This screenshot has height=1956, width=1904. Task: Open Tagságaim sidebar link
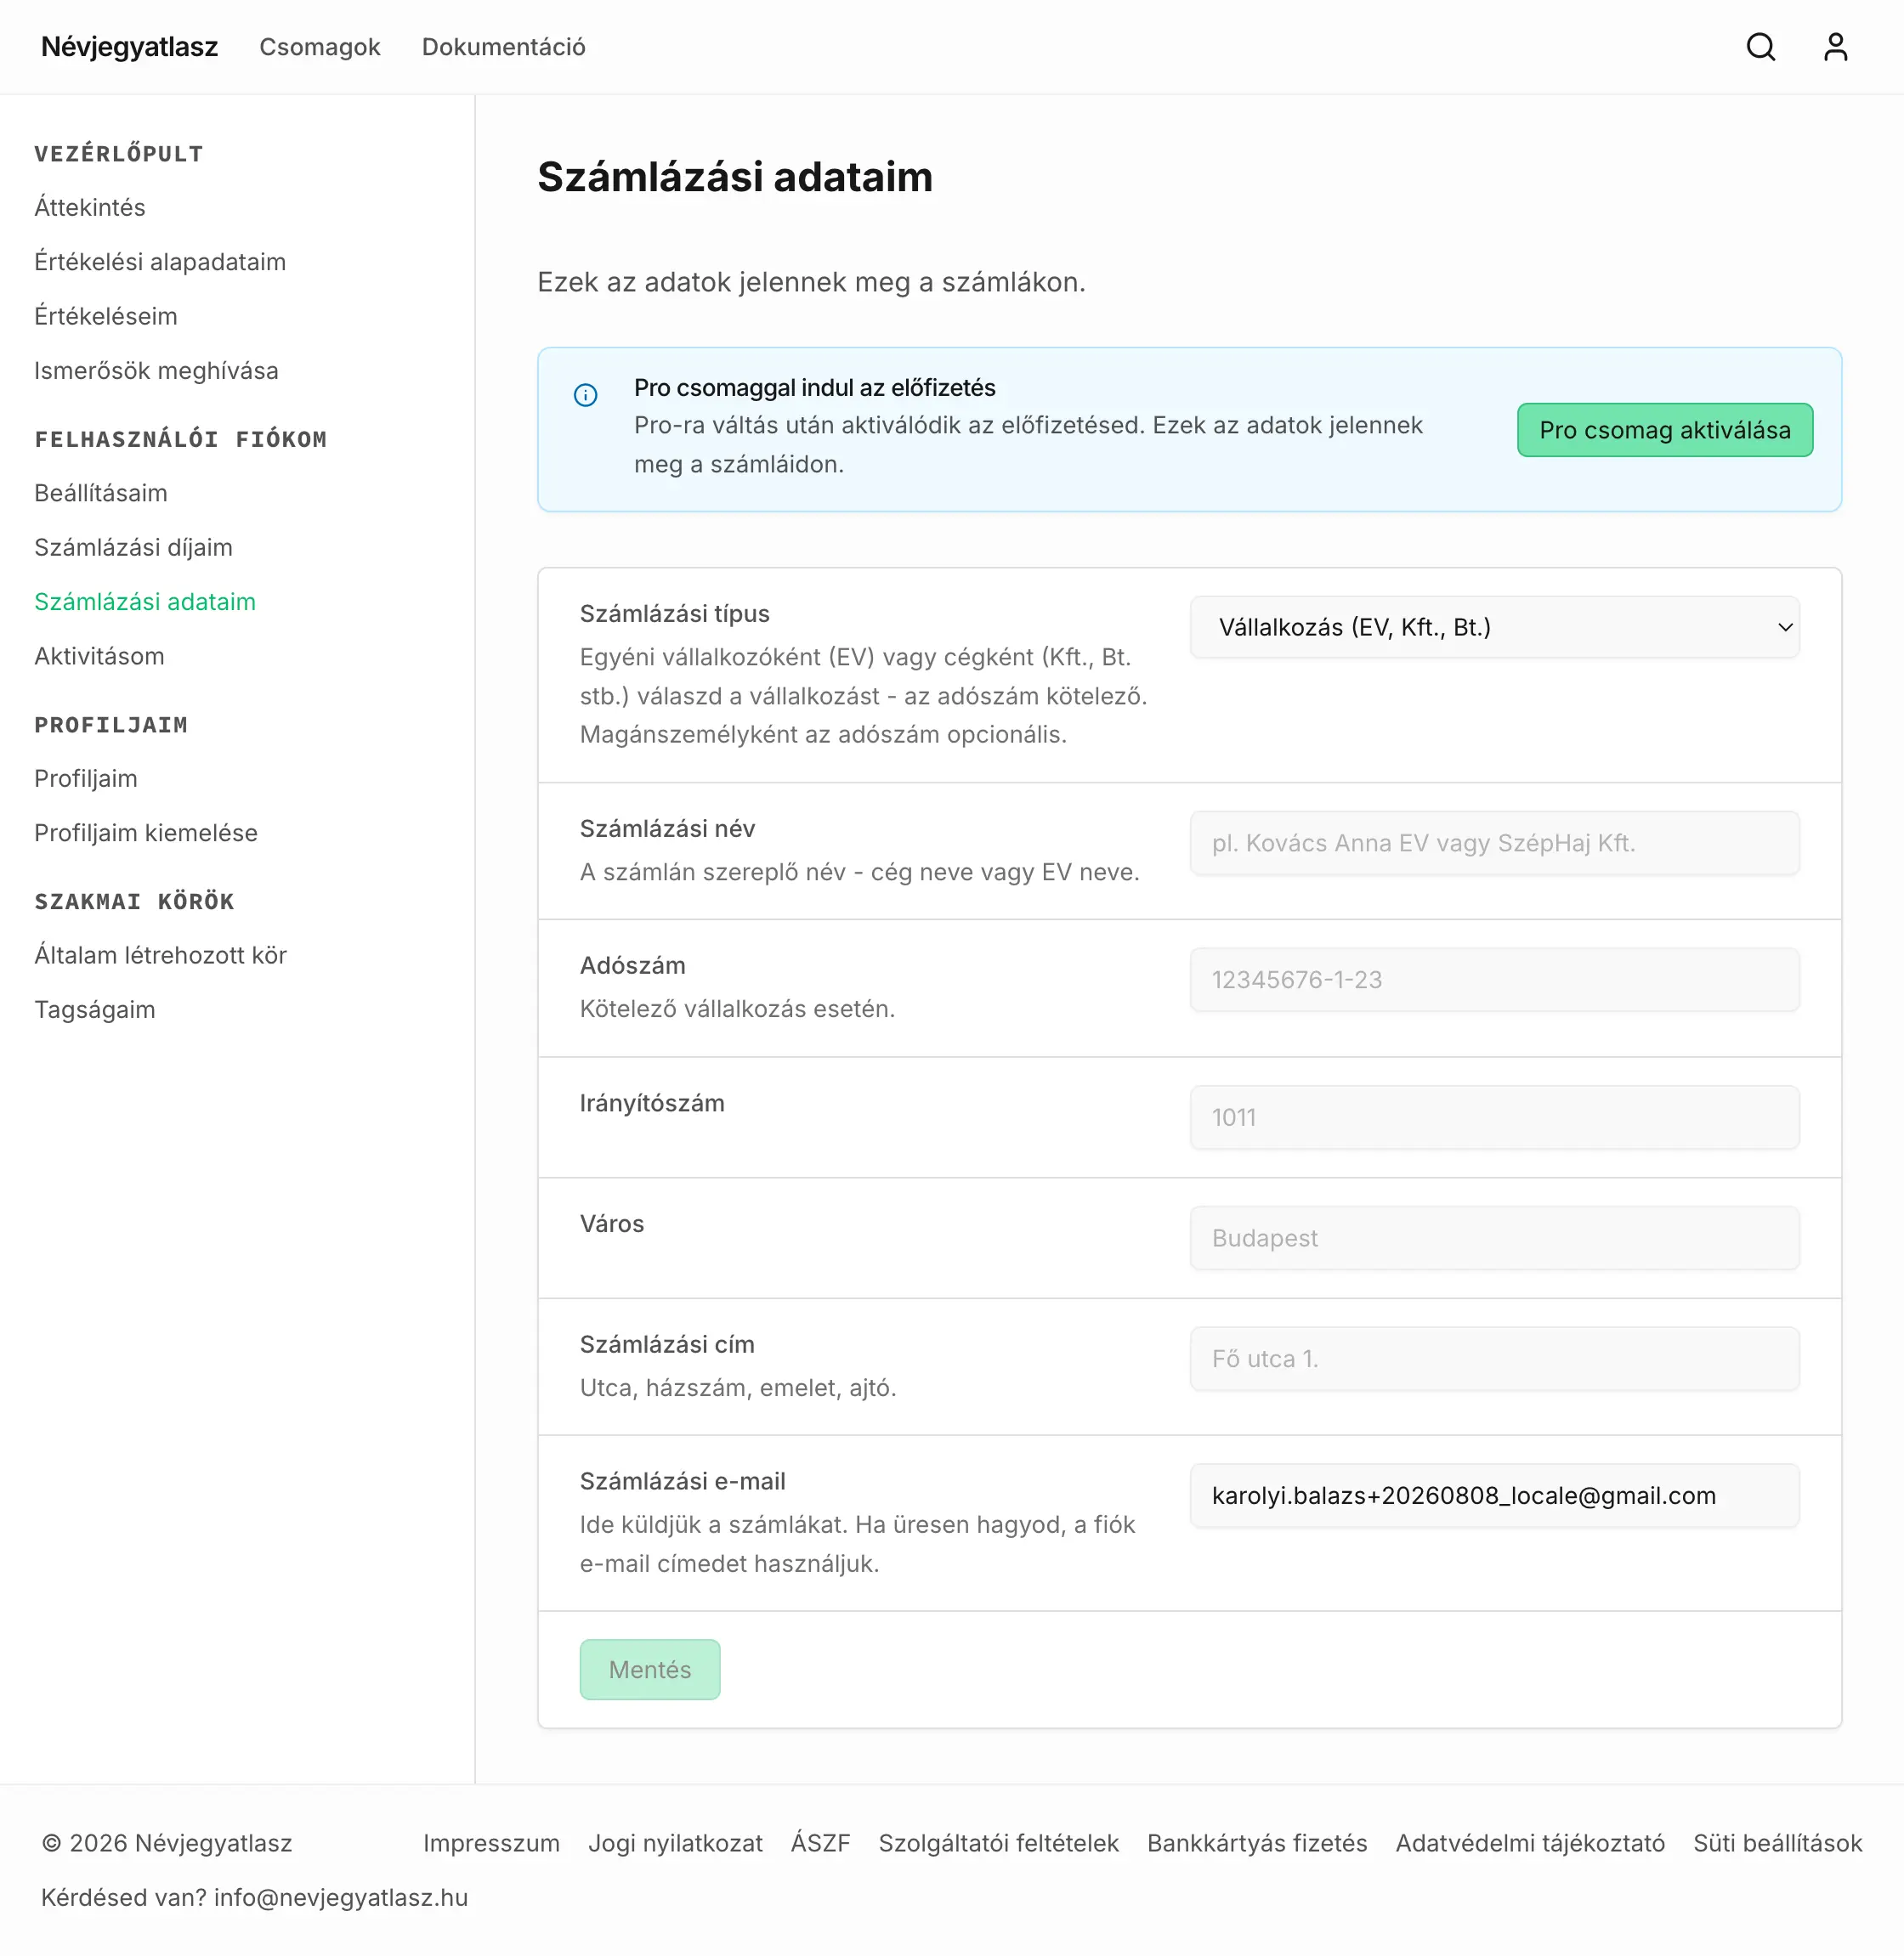pos(95,1009)
